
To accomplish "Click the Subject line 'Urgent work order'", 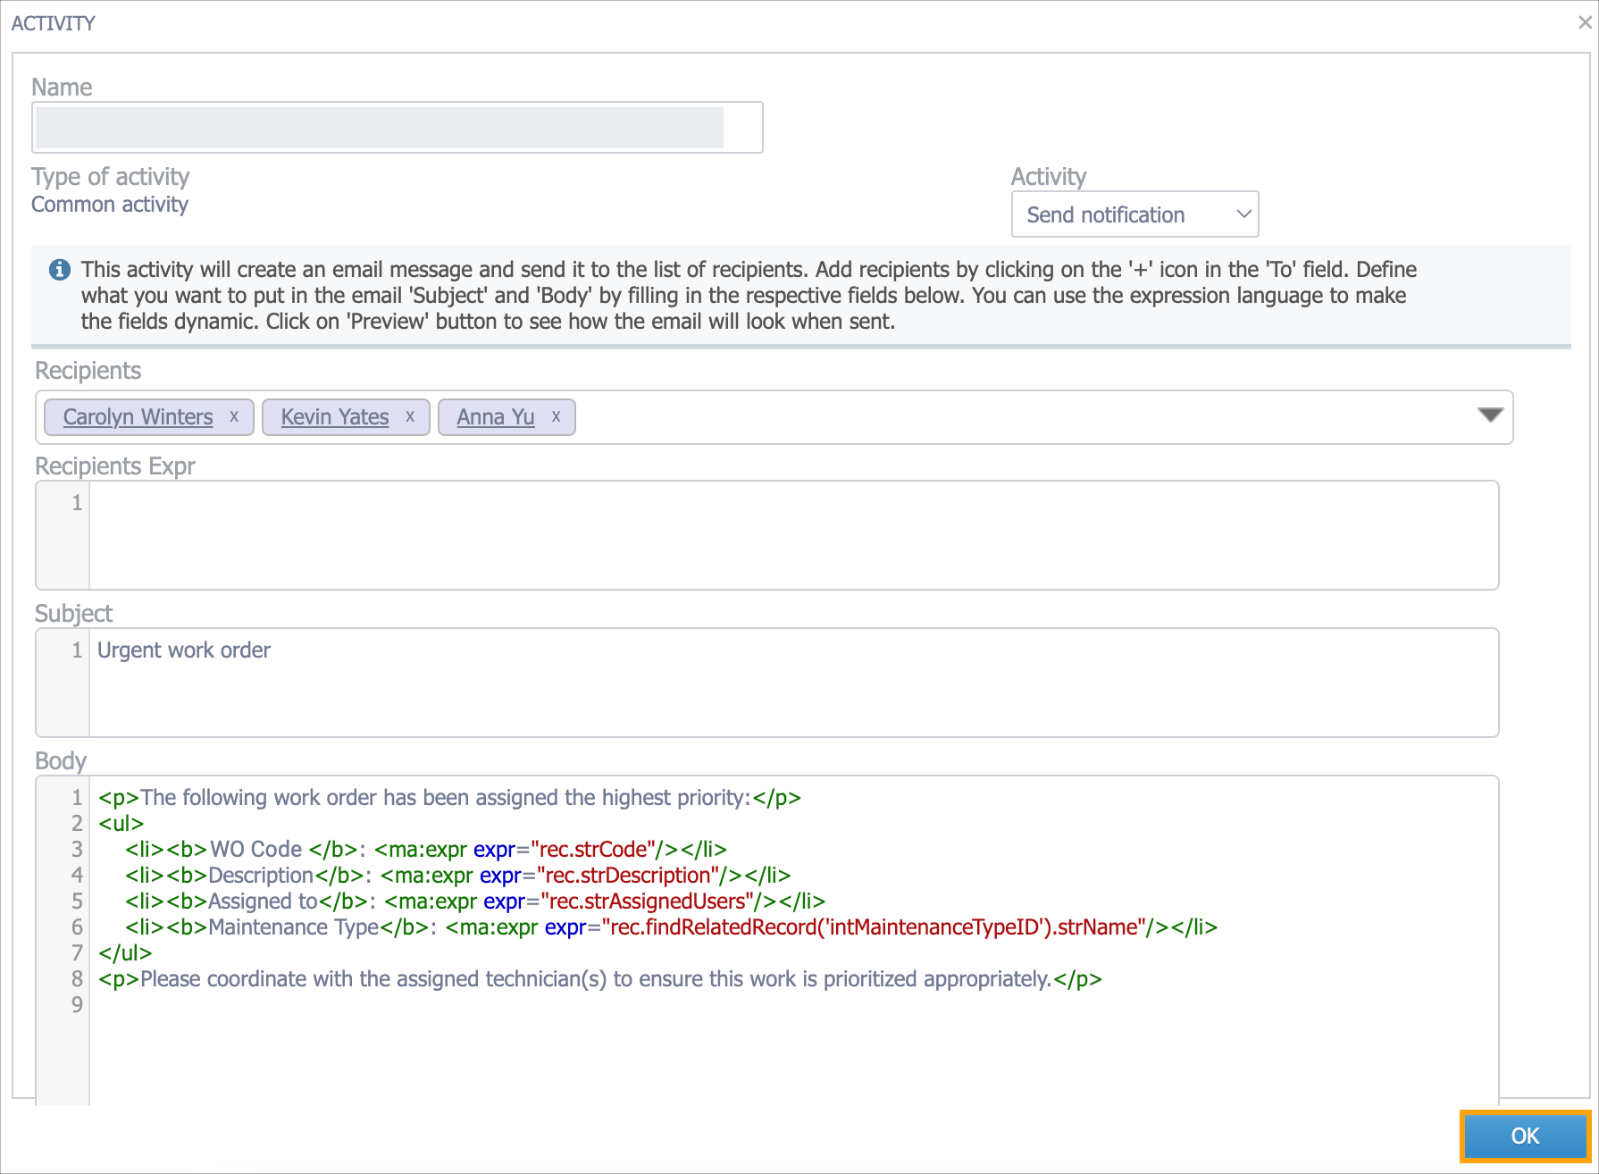I will click(184, 650).
